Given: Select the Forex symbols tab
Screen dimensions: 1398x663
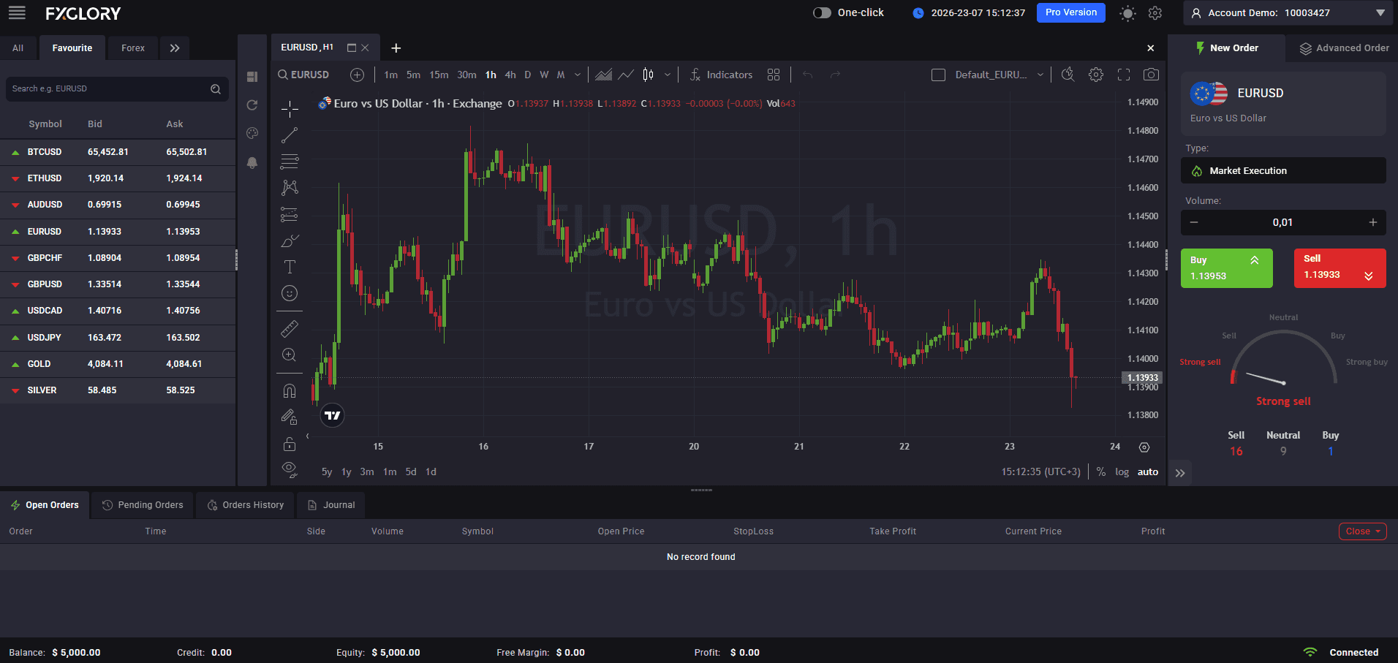Looking at the screenshot, I should pyautogui.click(x=133, y=48).
